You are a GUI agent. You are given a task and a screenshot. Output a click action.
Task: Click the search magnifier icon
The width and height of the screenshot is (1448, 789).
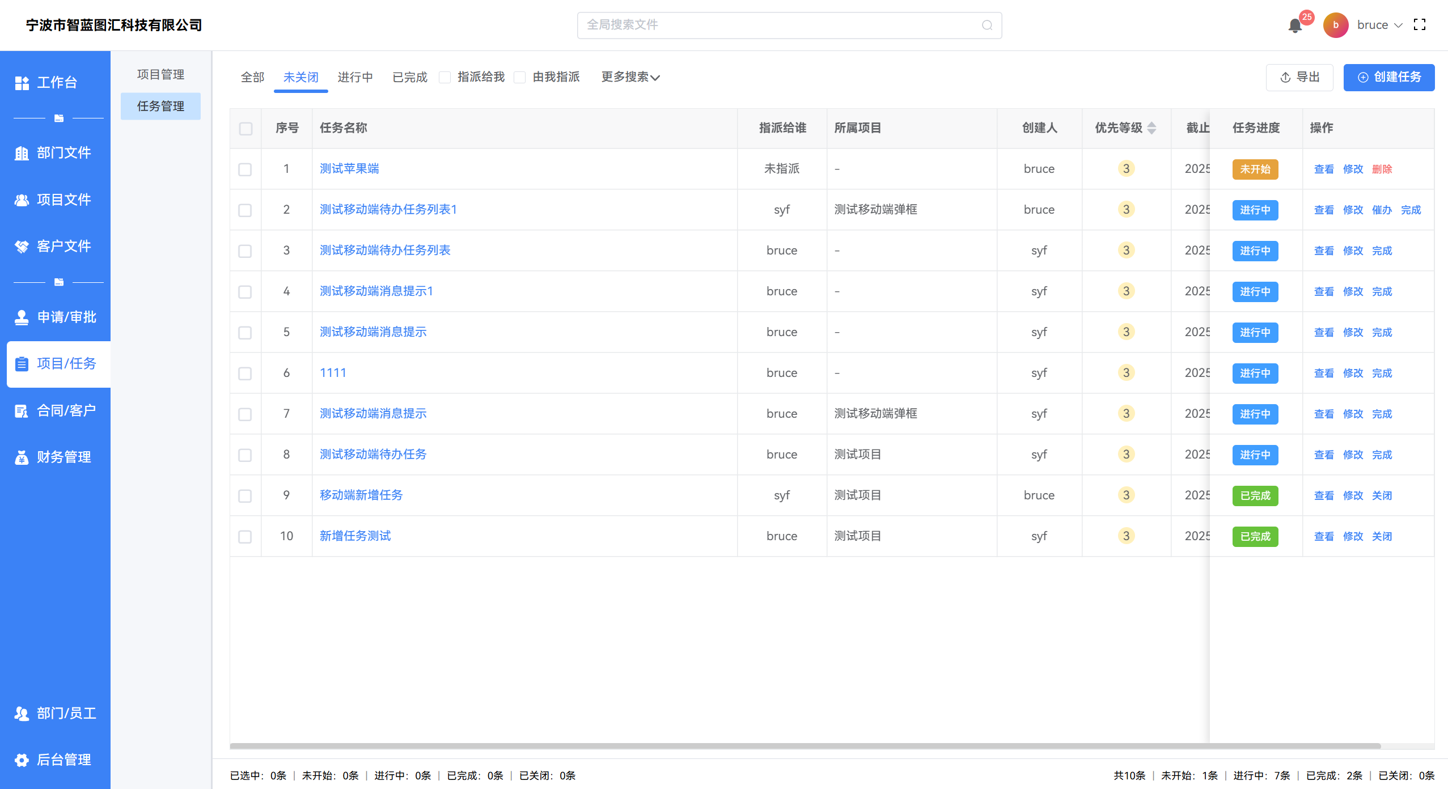tap(987, 26)
